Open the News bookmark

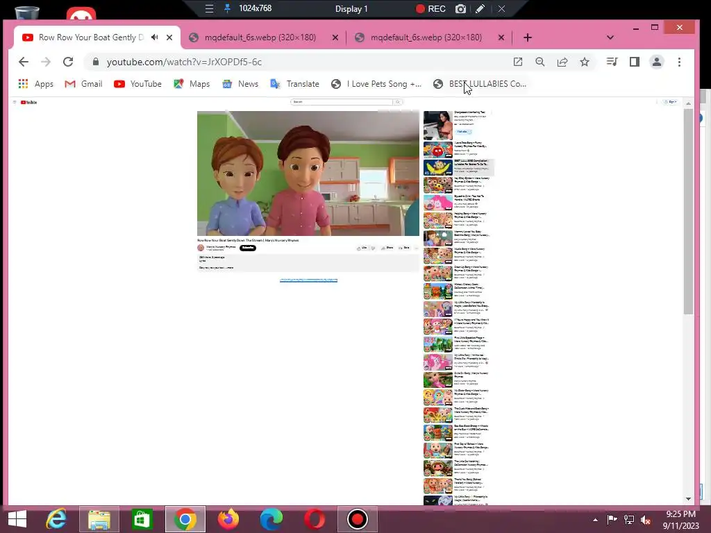click(x=240, y=84)
